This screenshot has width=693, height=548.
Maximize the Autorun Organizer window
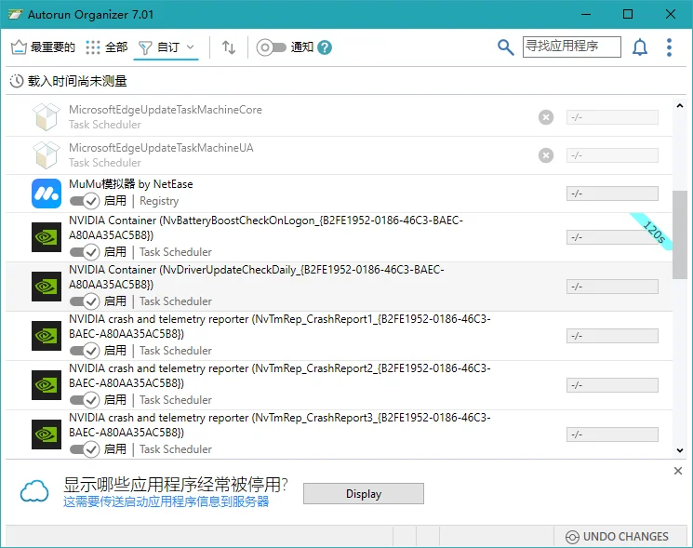(x=628, y=15)
